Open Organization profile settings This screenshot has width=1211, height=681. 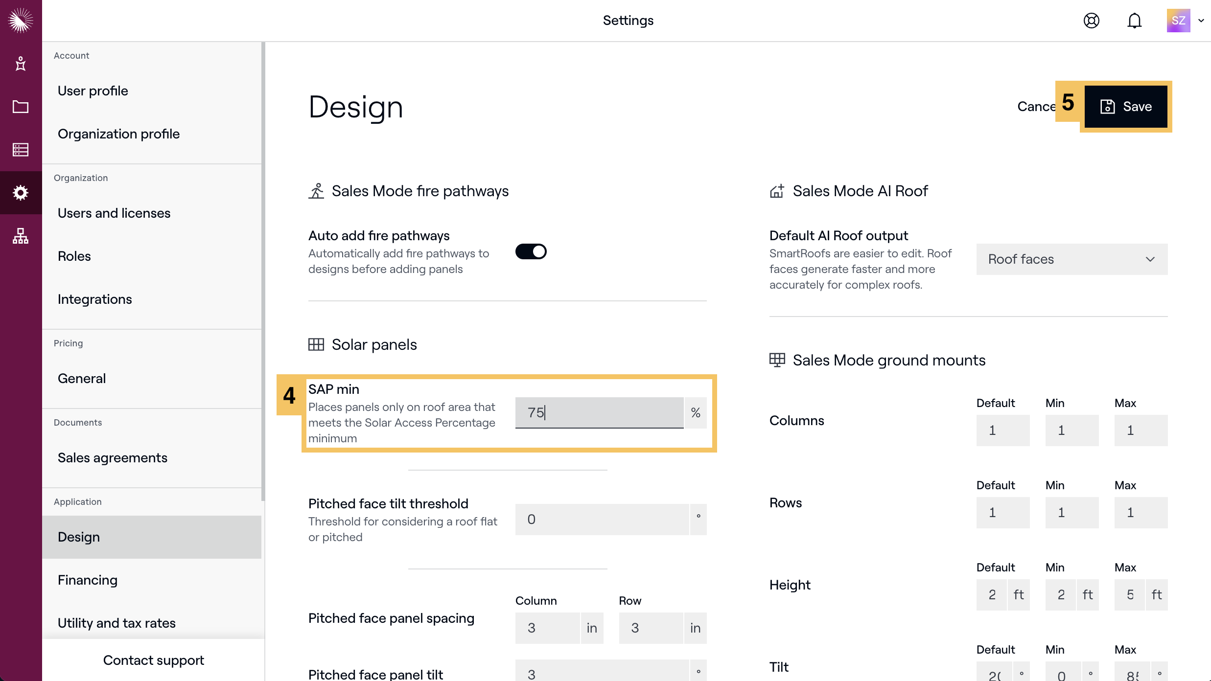point(118,134)
